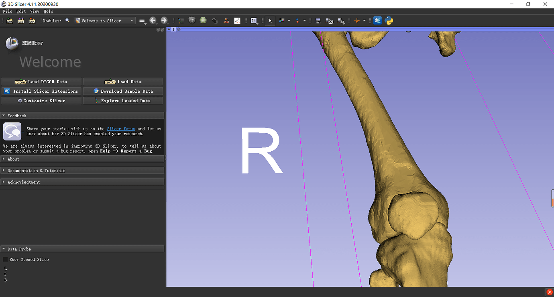Open the Python console icon
The width and height of the screenshot is (554, 297).
point(389,20)
